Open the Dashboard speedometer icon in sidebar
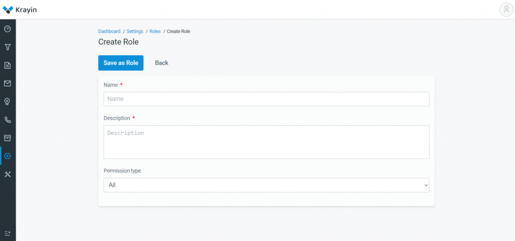The width and height of the screenshot is (515, 241). [x=8, y=29]
